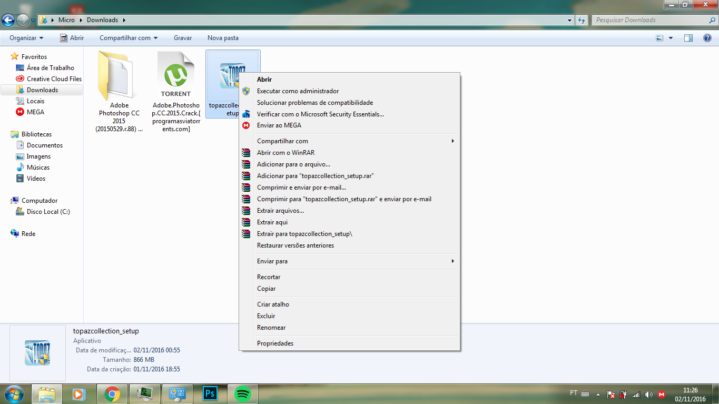Select Executar como administrador
719x404 pixels.
pyautogui.click(x=350, y=91)
